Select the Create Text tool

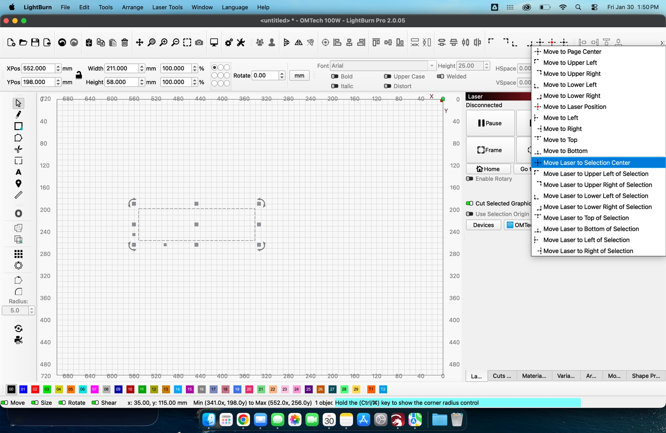18,172
